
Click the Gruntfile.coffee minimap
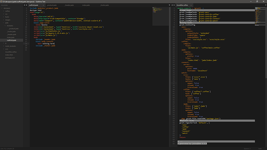(x=260, y=16)
